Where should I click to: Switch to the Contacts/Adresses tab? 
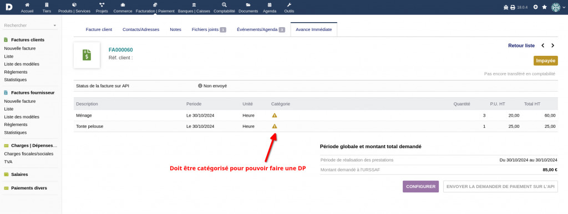(141, 30)
